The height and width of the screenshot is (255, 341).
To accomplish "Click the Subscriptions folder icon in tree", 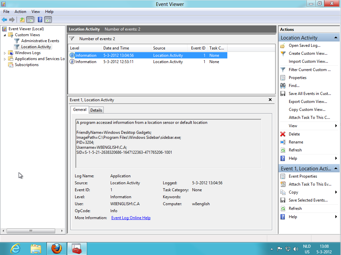I will click(x=10, y=65).
